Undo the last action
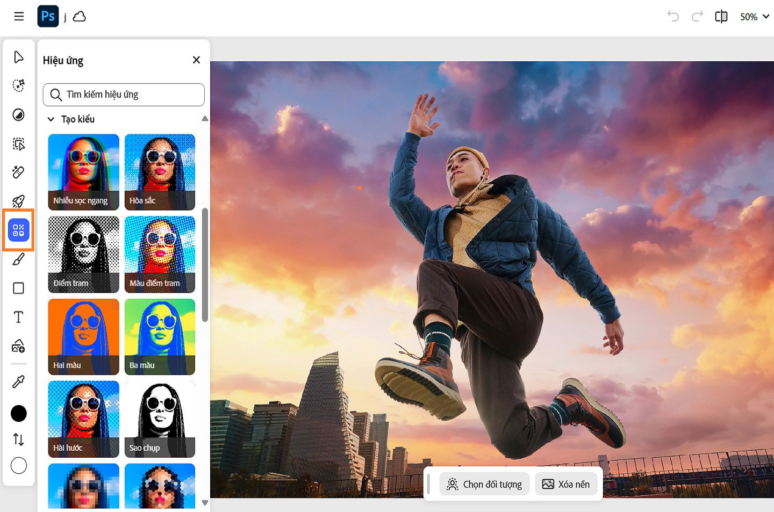This screenshot has height=512, width=774. pos(673,17)
